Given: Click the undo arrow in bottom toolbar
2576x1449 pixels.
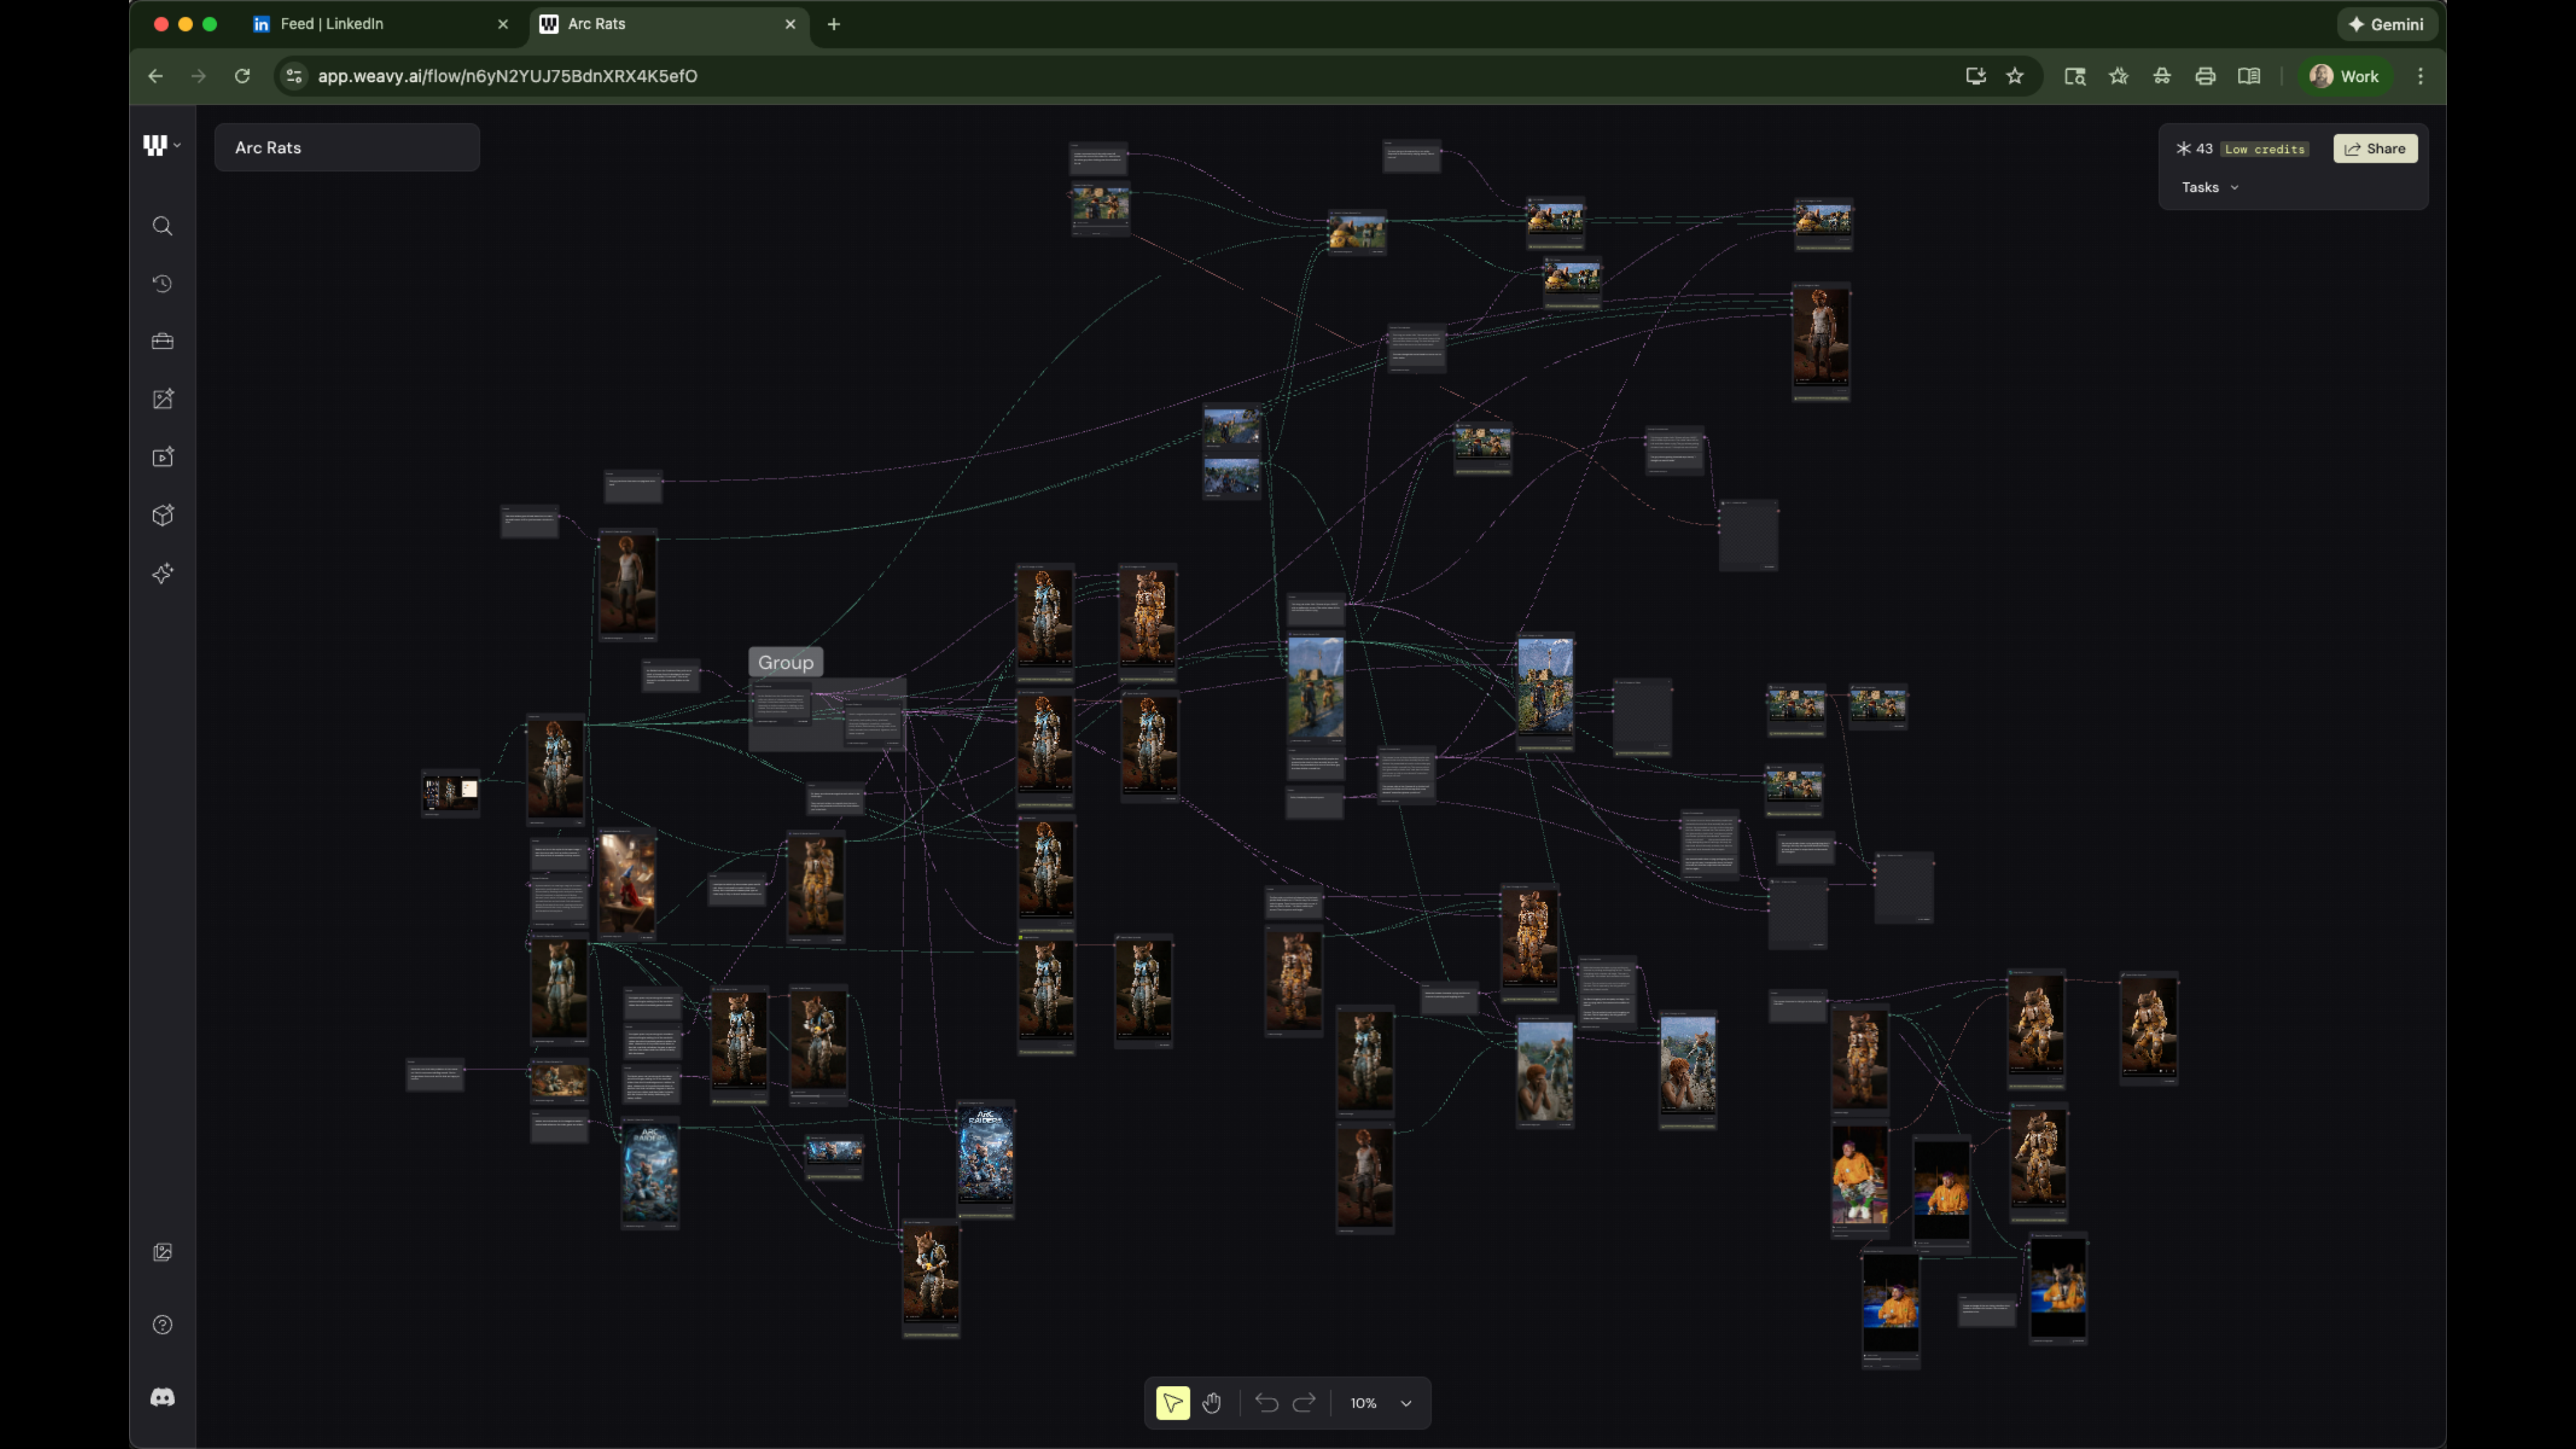Looking at the screenshot, I should pyautogui.click(x=1266, y=1403).
